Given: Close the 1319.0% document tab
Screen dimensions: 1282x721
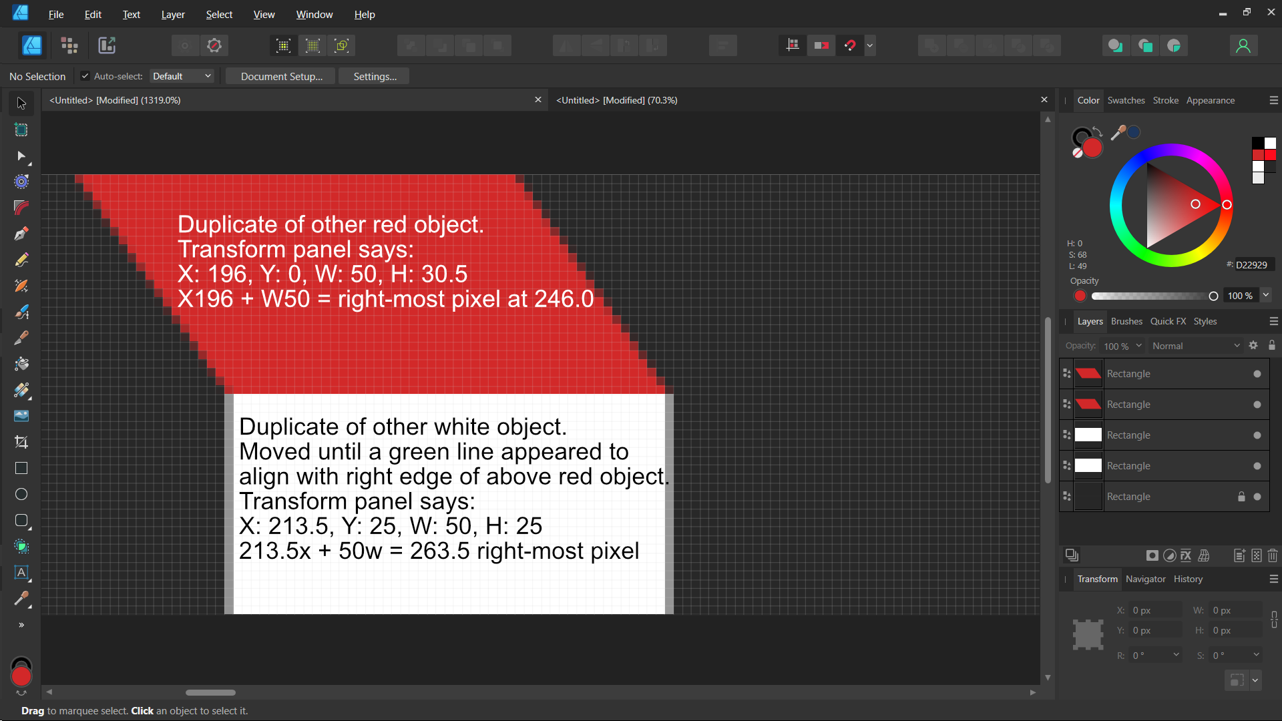Looking at the screenshot, I should click(x=538, y=100).
